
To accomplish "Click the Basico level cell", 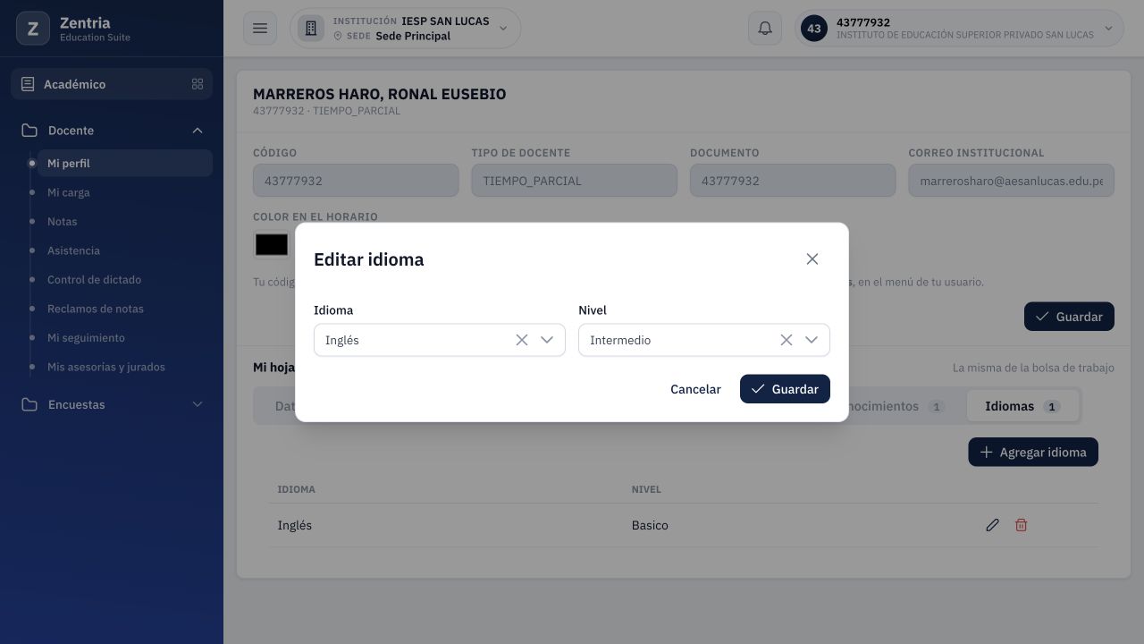I will click(x=650, y=525).
